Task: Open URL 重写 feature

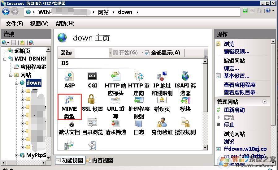Action: [115, 108]
